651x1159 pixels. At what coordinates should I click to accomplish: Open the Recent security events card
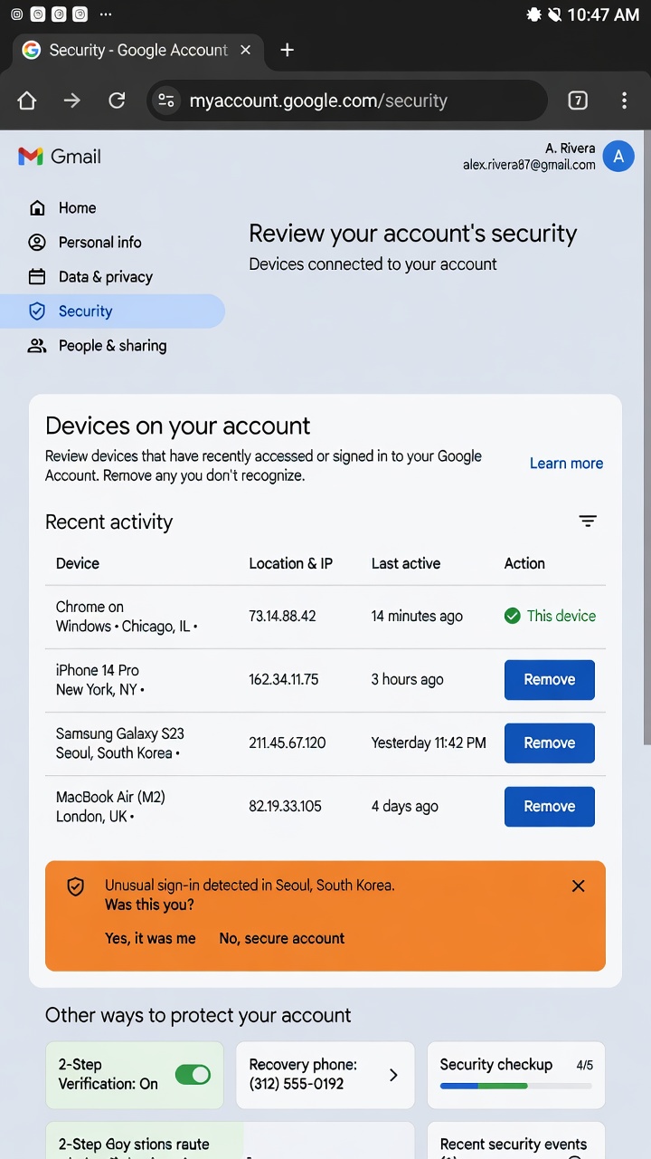515,1141
